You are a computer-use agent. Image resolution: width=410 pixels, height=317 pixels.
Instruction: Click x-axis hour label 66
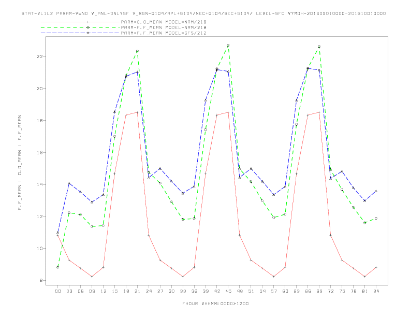tap(308, 291)
